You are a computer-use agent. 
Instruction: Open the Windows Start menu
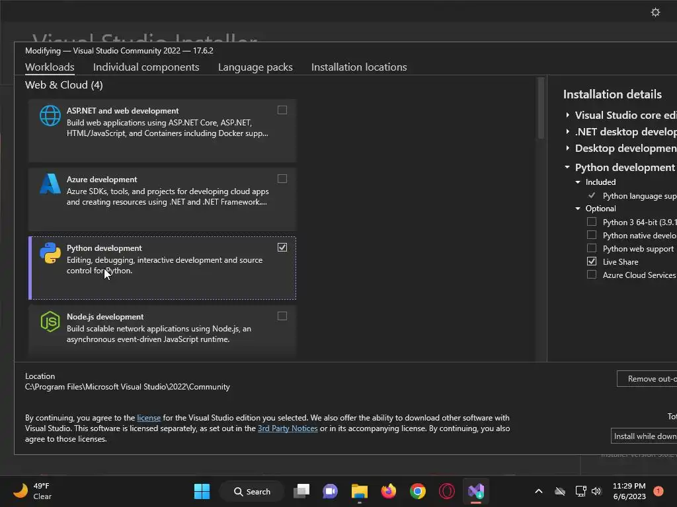click(x=202, y=491)
